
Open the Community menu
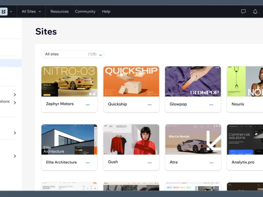pos(85,11)
